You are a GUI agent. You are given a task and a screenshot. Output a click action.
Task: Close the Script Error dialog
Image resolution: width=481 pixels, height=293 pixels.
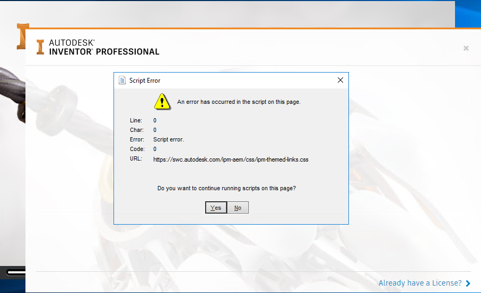pos(340,81)
